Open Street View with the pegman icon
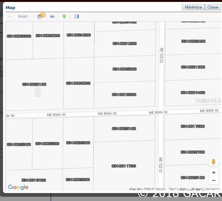 point(213,162)
